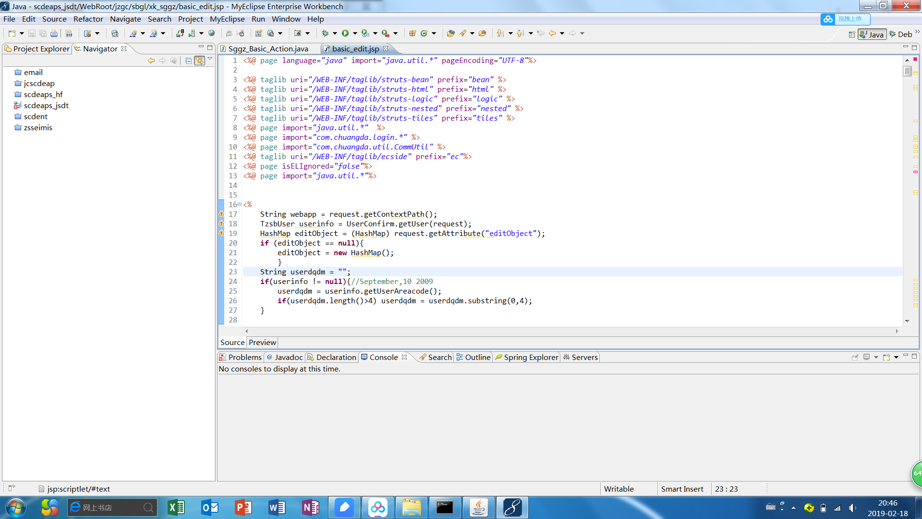Viewport: 922px width, 519px height.
Task: Click Collapse All in Navigator
Action: [x=188, y=61]
